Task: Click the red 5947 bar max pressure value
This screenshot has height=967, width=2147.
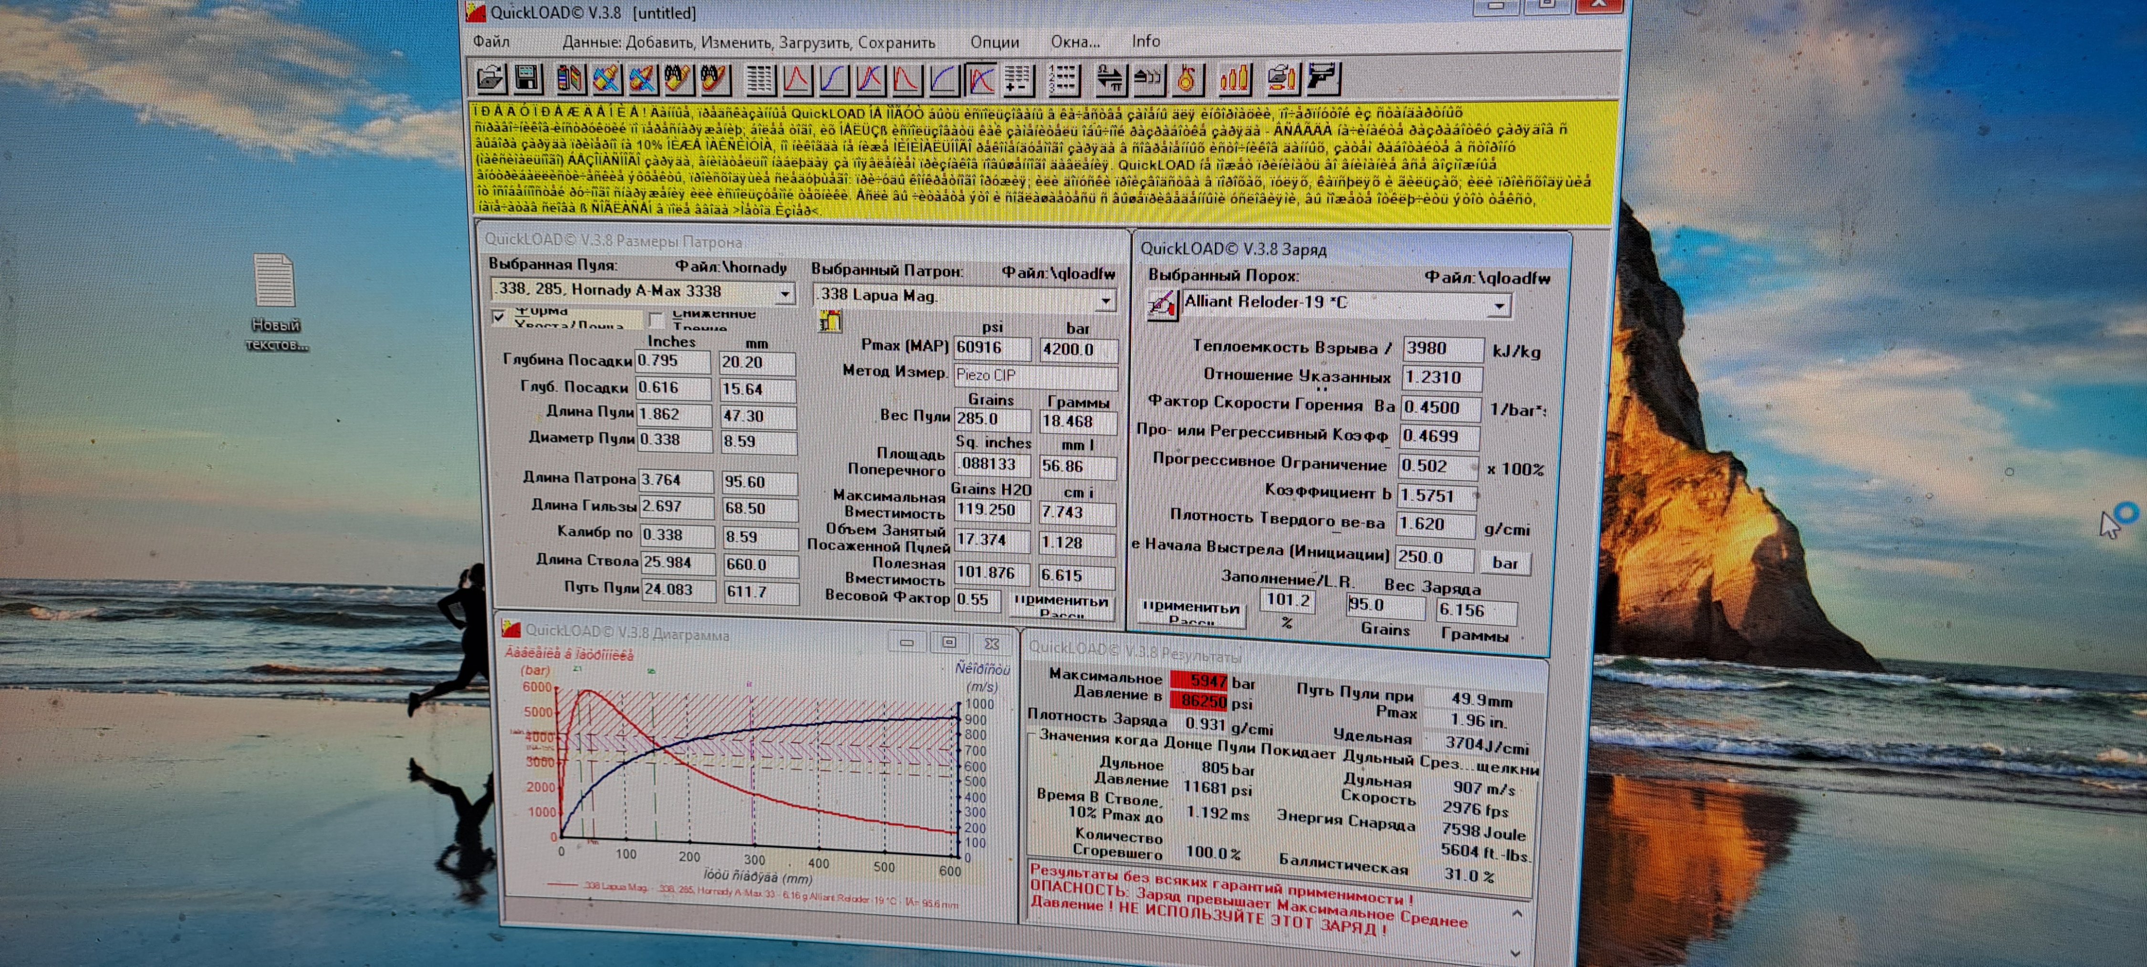Action: 1199,681
